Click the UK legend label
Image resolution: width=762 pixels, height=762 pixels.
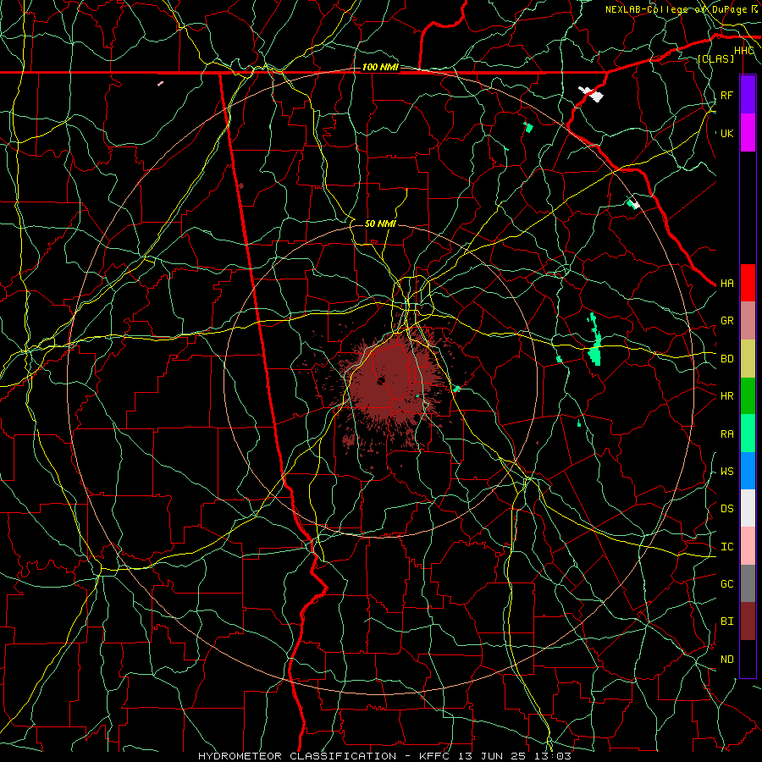pos(726,133)
